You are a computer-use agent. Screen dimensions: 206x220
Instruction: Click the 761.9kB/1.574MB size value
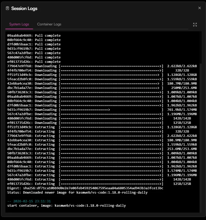[x=182, y=109]
